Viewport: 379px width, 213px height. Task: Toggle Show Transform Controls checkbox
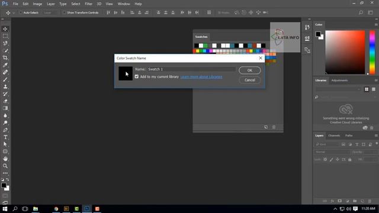[x=64, y=12]
